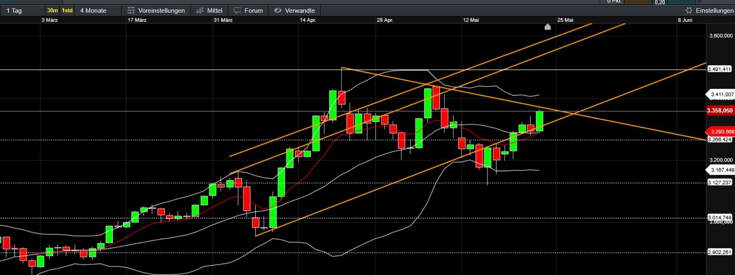This screenshot has width=735, height=275.
Task: Click the 0,20 value field at top
Action: click(x=660, y=2)
